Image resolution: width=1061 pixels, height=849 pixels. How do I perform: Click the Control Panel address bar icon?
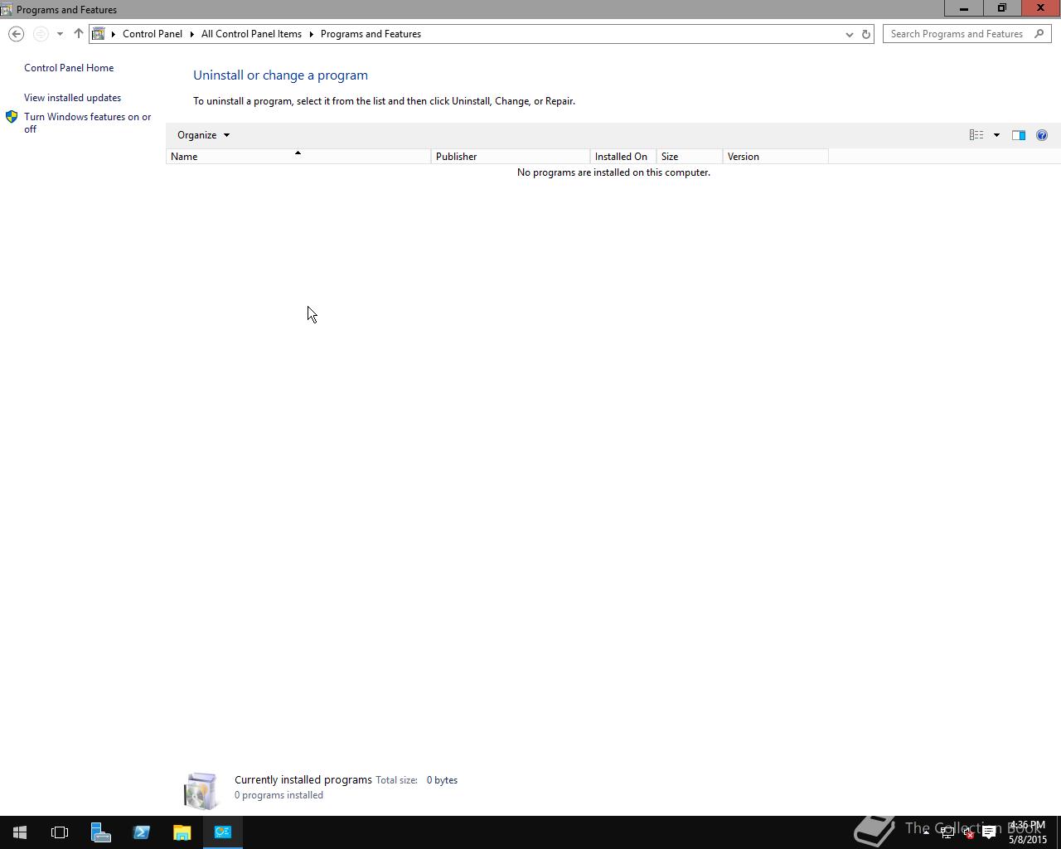pyautogui.click(x=99, y=34)
